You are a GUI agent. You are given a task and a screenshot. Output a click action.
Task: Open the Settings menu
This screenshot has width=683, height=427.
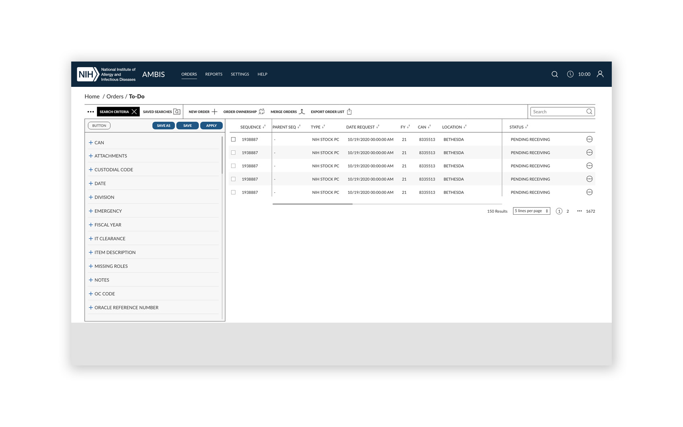point(240,74)
